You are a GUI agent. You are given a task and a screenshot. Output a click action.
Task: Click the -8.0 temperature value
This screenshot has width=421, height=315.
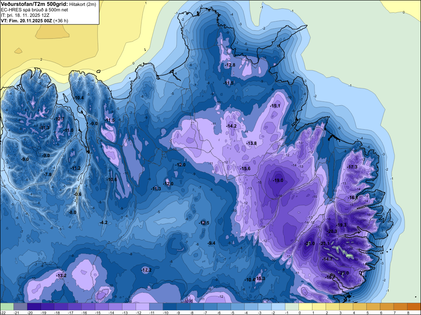click(72, 212)
